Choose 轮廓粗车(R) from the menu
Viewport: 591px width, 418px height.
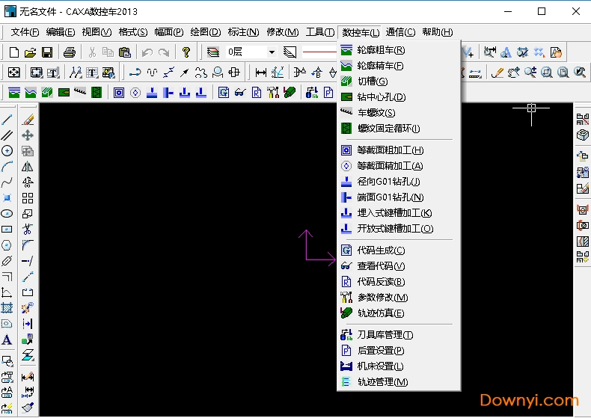point(399,50)
